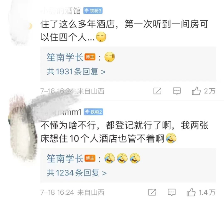This screenshot has height=202, width=224.
Task: Open first commenter's username ending 酒馆
Action: click(x=61, y=11)
